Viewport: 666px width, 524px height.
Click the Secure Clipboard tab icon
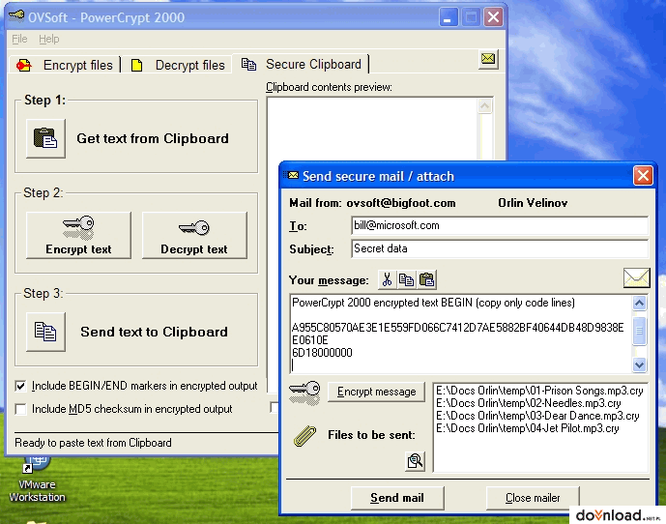point(248,64)
